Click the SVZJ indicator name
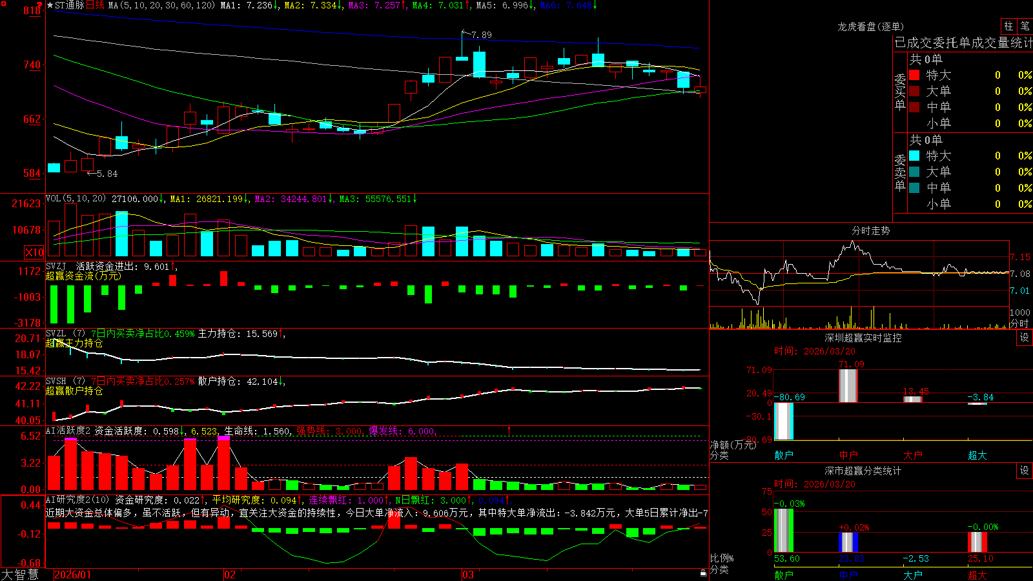1033x581 pixels. point(56,266)
